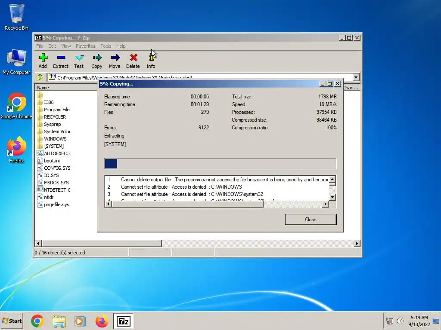Select error row 2 C:\WINDOWS
Viewport: 441px width, 330px height.
pos(217,187)
